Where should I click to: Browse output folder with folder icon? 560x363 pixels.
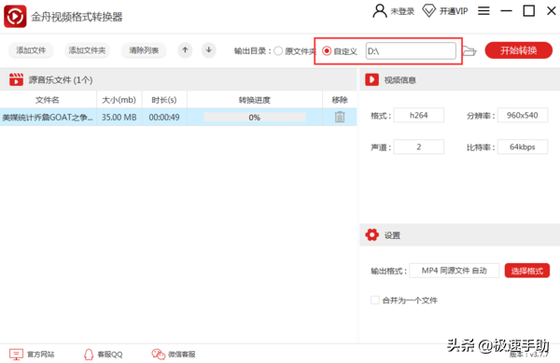pyautogui.click(x=469, y=51)
